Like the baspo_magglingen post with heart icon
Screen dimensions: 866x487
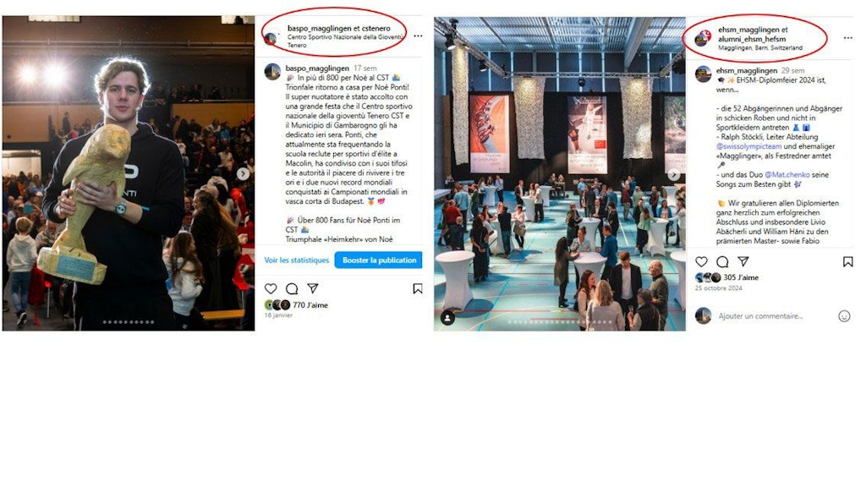[271, 288]
